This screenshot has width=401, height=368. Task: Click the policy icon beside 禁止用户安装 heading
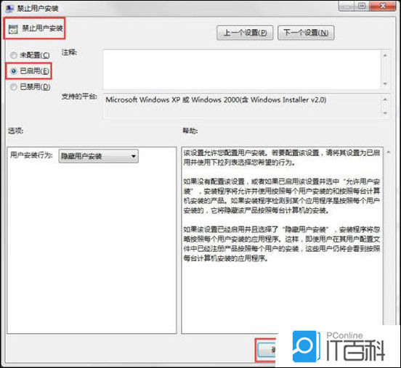[x=13, y=29]
